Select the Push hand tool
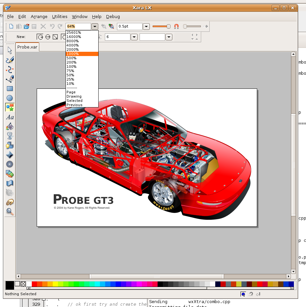This screenshot has height=307, width=306. [x=10, y=202]
